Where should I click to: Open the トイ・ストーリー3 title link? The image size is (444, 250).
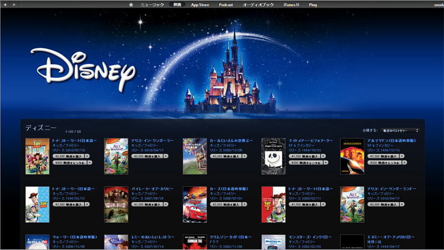(74, 141)
